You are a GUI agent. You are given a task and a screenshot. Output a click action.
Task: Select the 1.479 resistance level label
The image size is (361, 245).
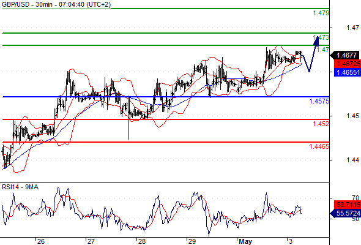[x=321, y=13]
